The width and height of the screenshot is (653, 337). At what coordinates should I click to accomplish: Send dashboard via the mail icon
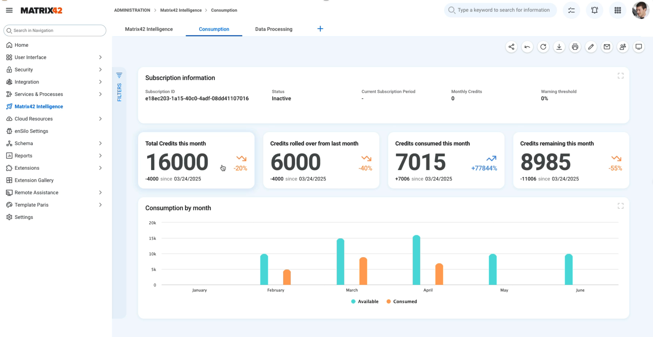[607, 47]
